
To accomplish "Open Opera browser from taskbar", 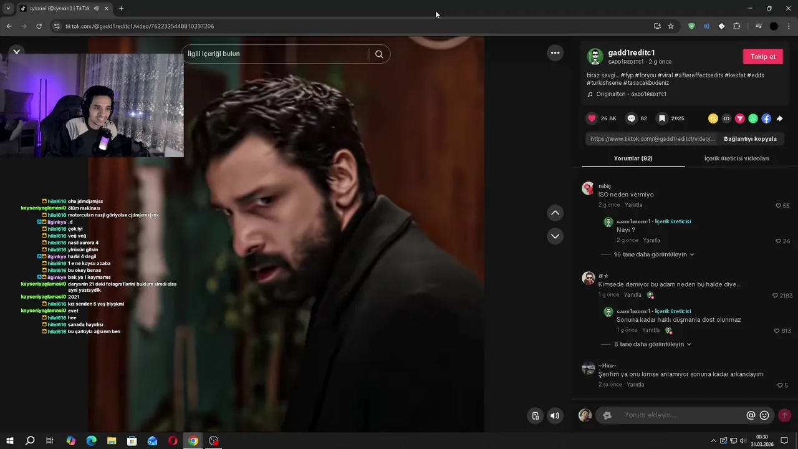I will click(173, 441).
